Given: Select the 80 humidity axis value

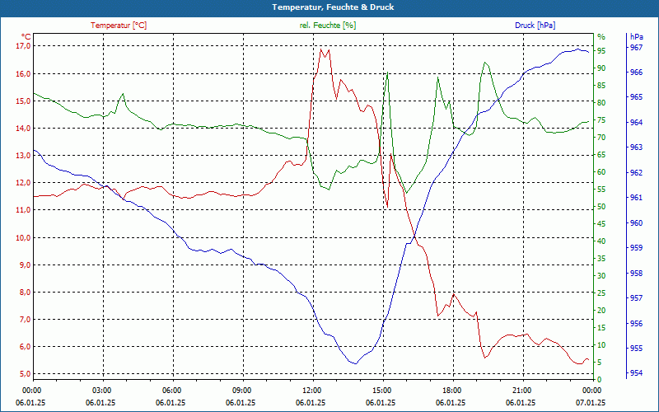Looking at the screenshot, I should point(601,102).
